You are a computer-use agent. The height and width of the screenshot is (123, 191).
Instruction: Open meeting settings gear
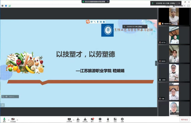click(122, 120)
